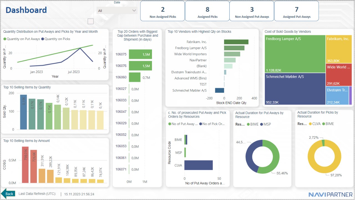355x200 pixels.
Task: Click Schmeichel Møbler A/S treemap tile
Action: click(x=295, y=89)
